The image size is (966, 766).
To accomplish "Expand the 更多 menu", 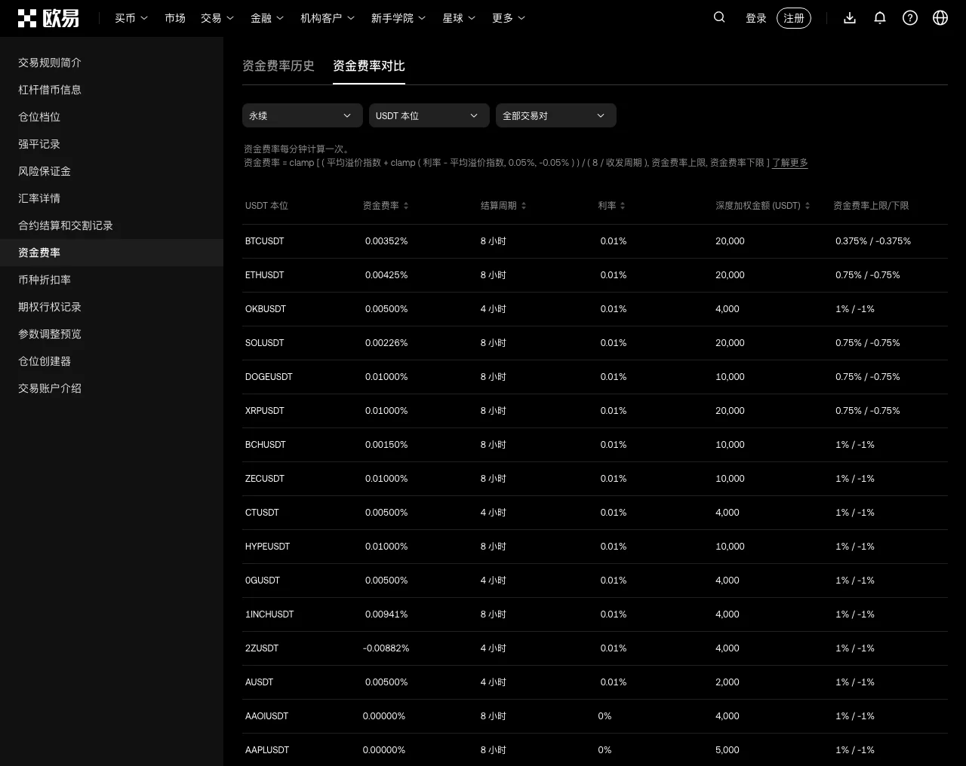I will tap(509, 18).
